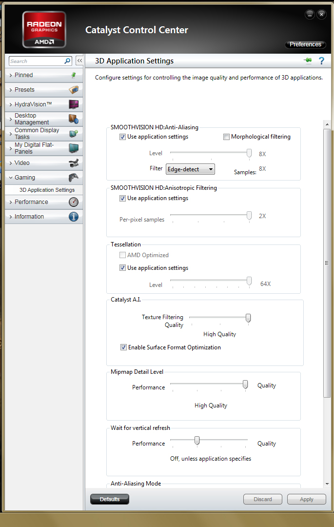
Task: Expand the Performance section
Action: coord(11,202)
